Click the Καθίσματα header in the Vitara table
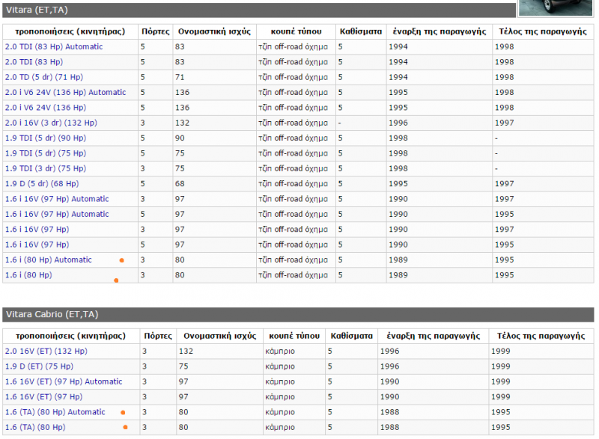The image size is (599, 439). 361,31
